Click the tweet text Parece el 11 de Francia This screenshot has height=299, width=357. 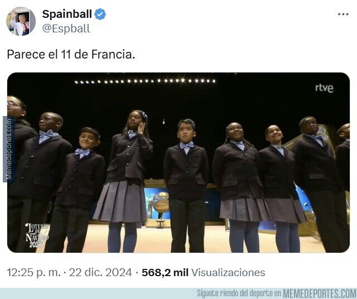pos(71,55)
